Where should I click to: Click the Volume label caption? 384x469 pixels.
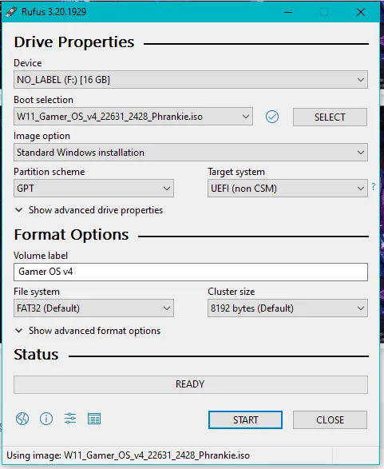pos(41,256)
